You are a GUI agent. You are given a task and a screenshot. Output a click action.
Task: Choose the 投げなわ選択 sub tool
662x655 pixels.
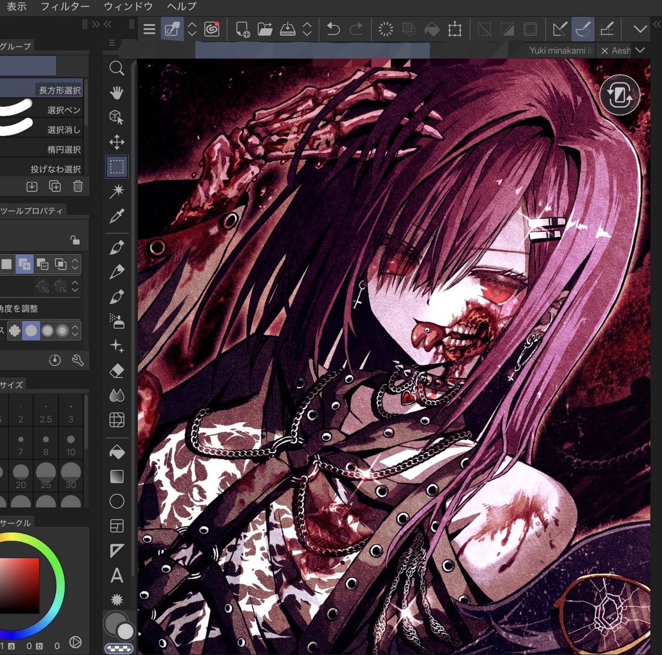[56, 169]
